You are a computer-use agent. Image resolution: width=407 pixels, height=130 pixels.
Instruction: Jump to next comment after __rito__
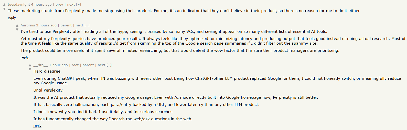(102, 65)
